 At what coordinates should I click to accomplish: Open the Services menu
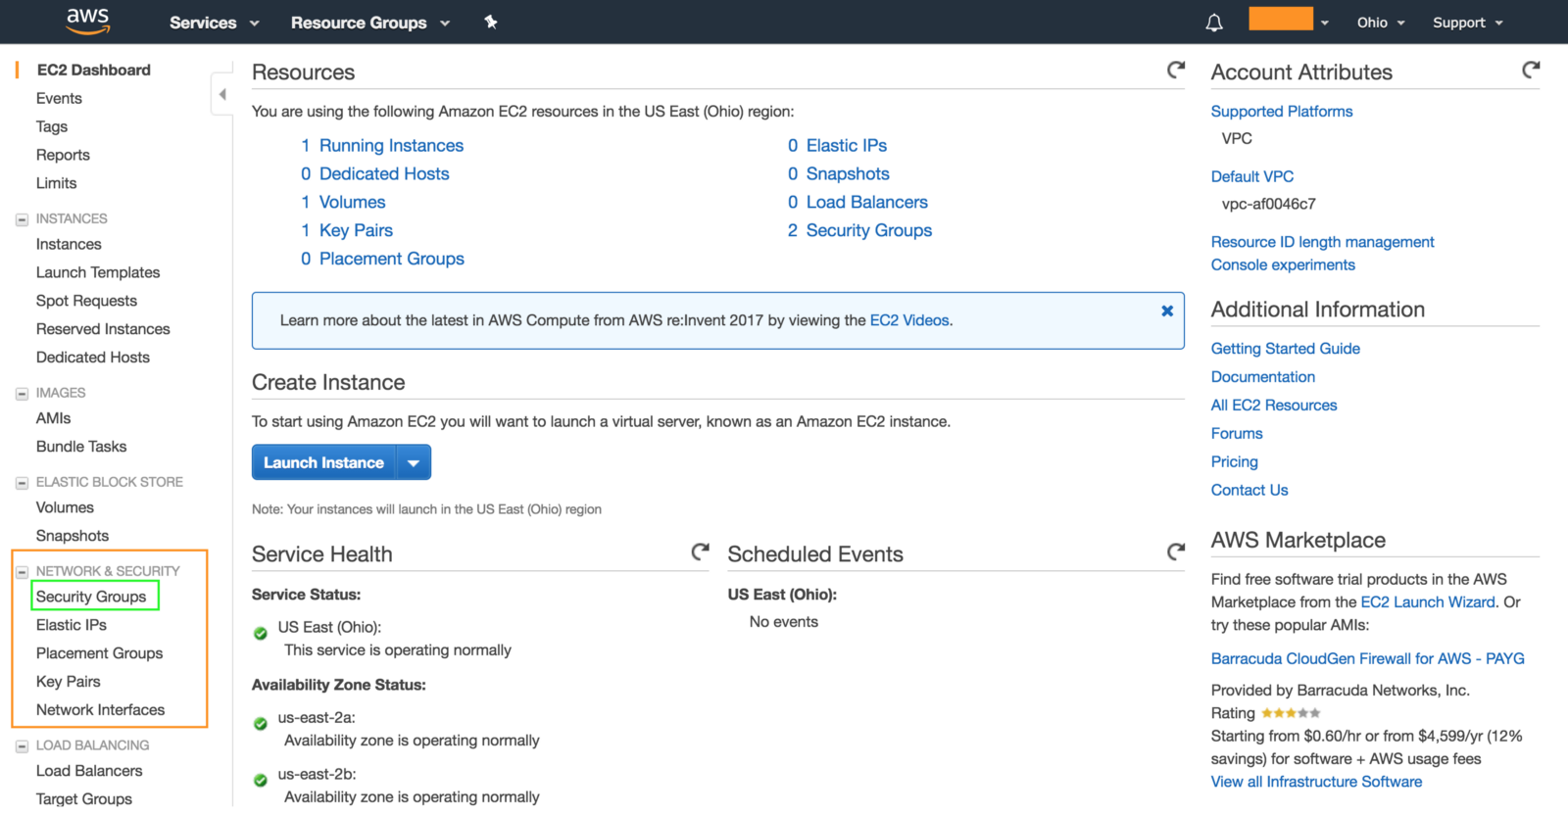click(214, 23)
